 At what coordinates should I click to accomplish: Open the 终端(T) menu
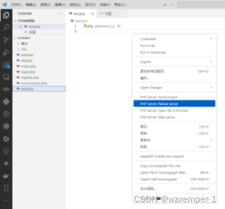[x=105, y=5]
